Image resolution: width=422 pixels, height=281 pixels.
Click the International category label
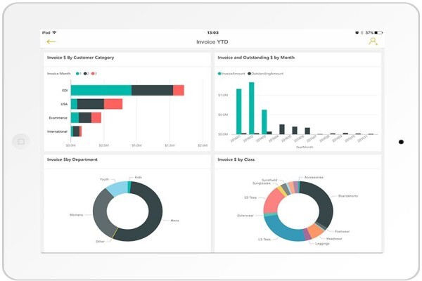(57, 131)
